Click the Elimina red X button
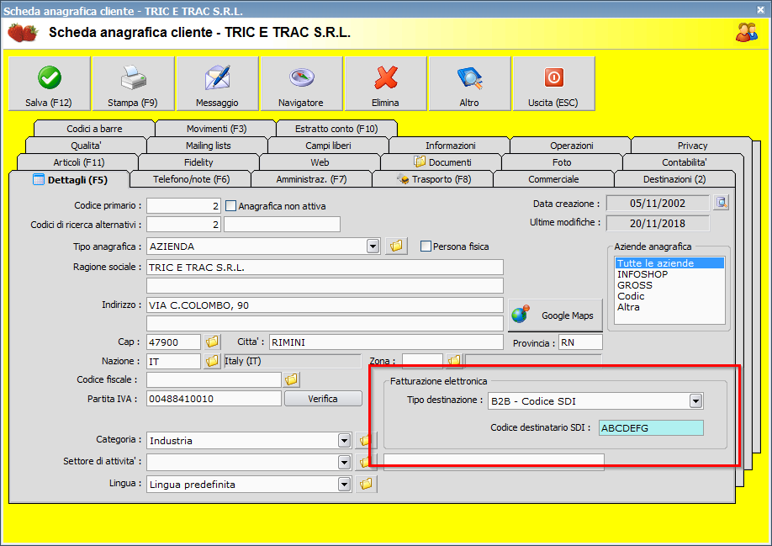772x546 pixels. pyautogui.click(x=385, y=83)
